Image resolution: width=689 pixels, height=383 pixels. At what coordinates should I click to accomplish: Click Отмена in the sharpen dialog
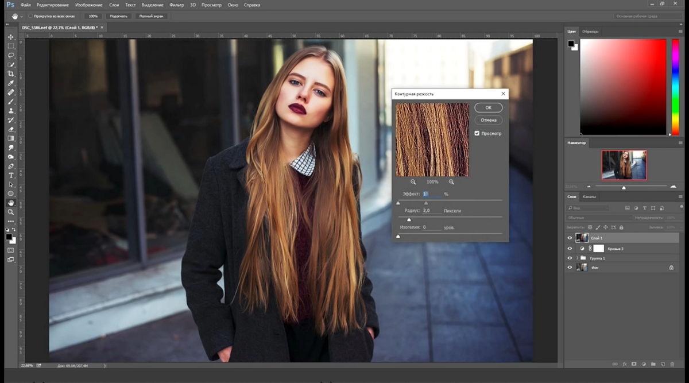coord(488,120)
